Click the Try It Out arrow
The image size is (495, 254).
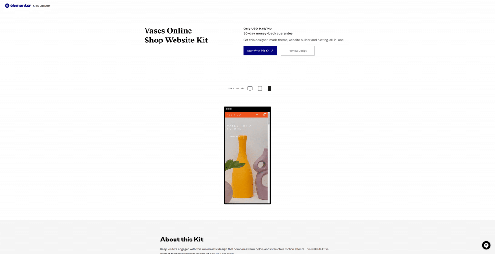click(x=243, y=89)
